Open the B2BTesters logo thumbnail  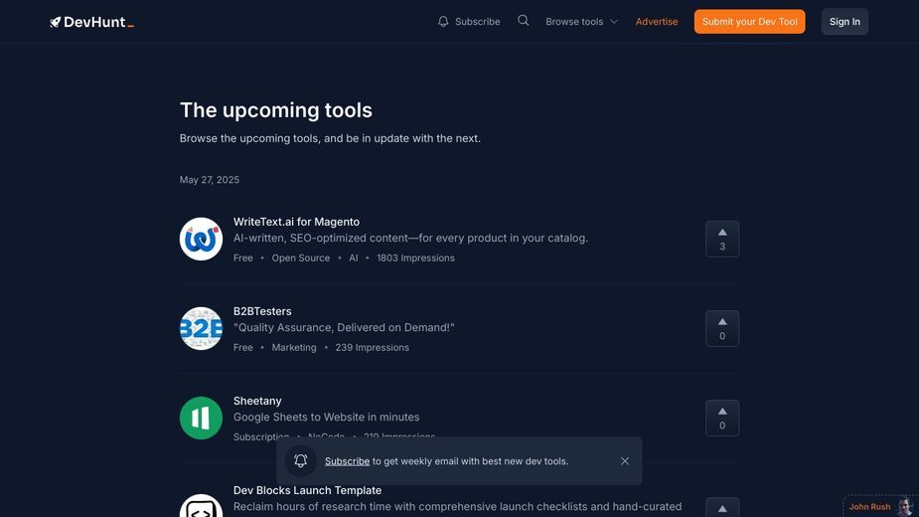tap(201, 329)
